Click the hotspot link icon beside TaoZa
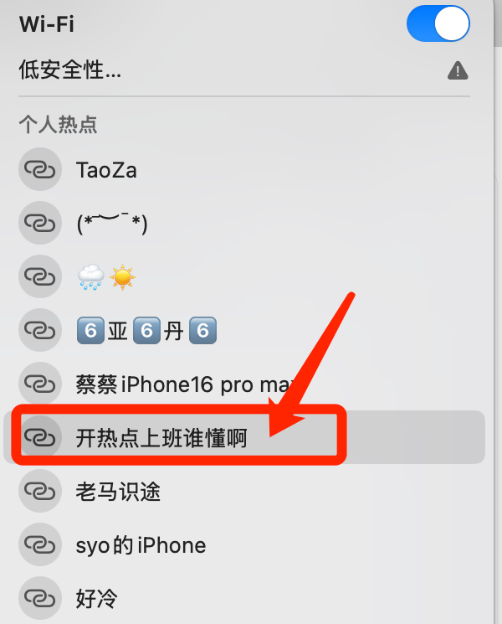 [40, 169]
